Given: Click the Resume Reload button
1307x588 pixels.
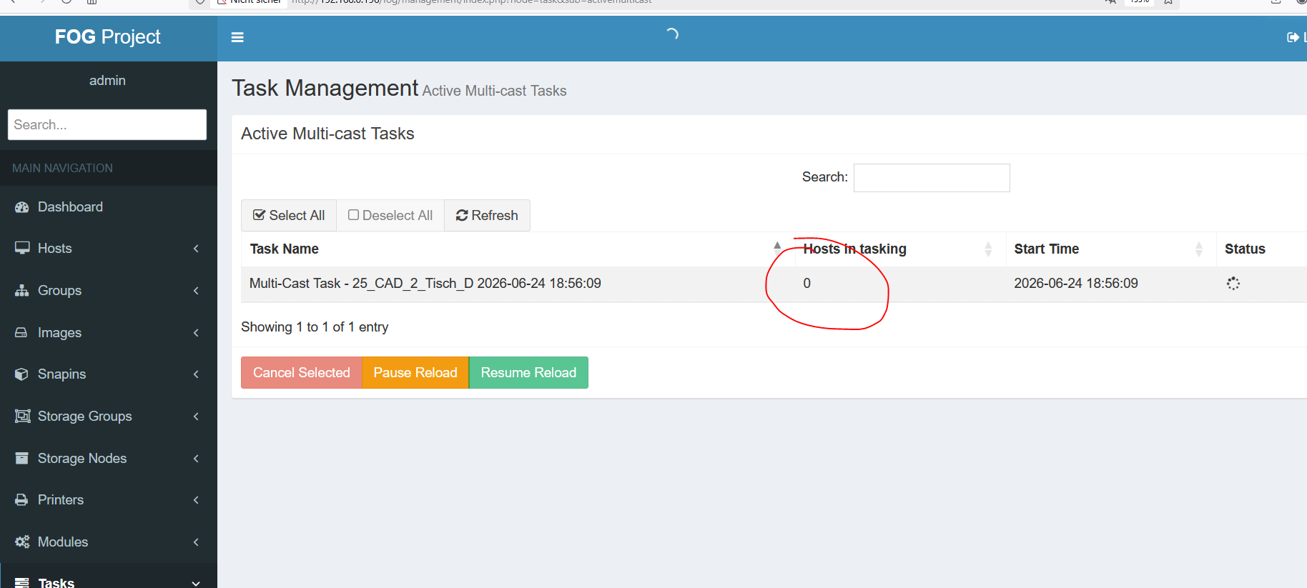Looking at the screenshot, I should pyautogui.click(x=528, y=373).
